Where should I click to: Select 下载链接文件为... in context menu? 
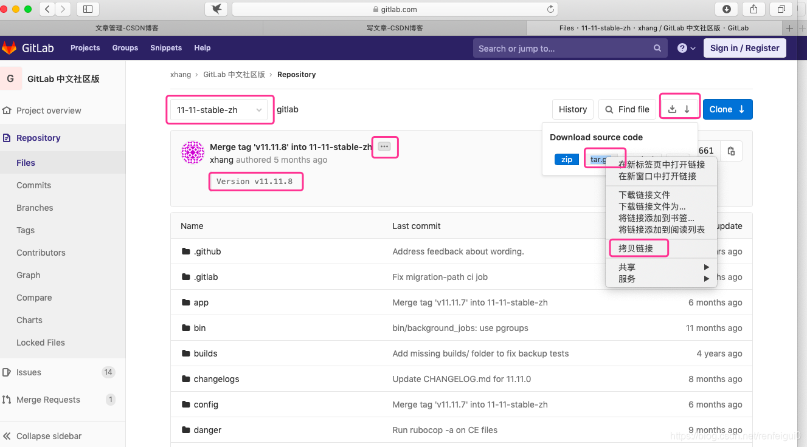662,206
